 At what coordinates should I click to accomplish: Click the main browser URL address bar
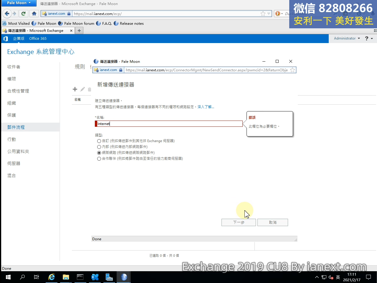(x=166, y=14)
